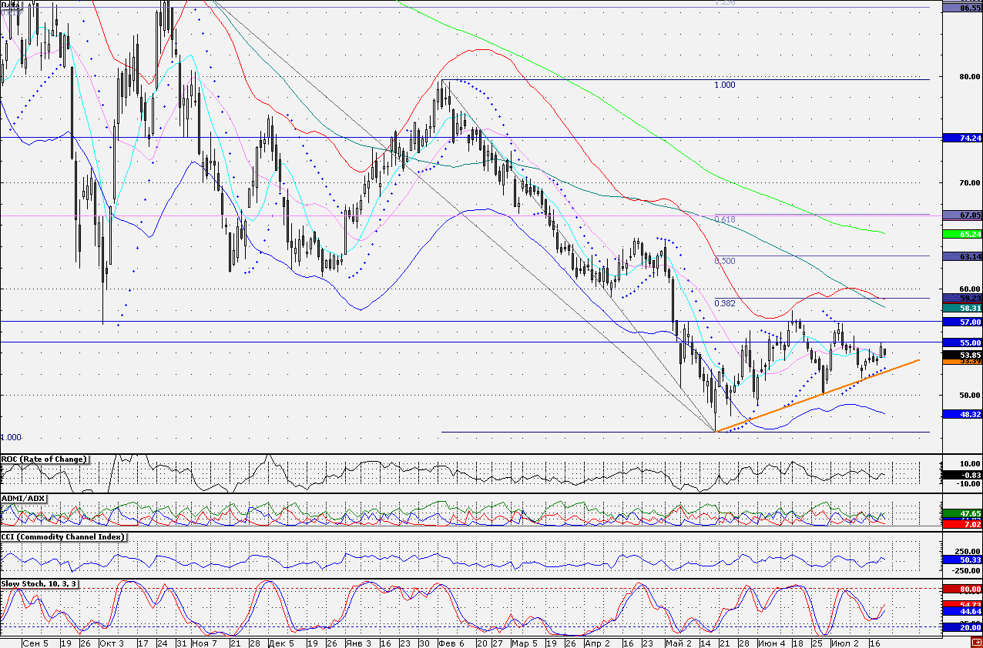This screenshot has height=648, width=983.
Task: Click the Апр 2 date label
Action: pos(598,643)
